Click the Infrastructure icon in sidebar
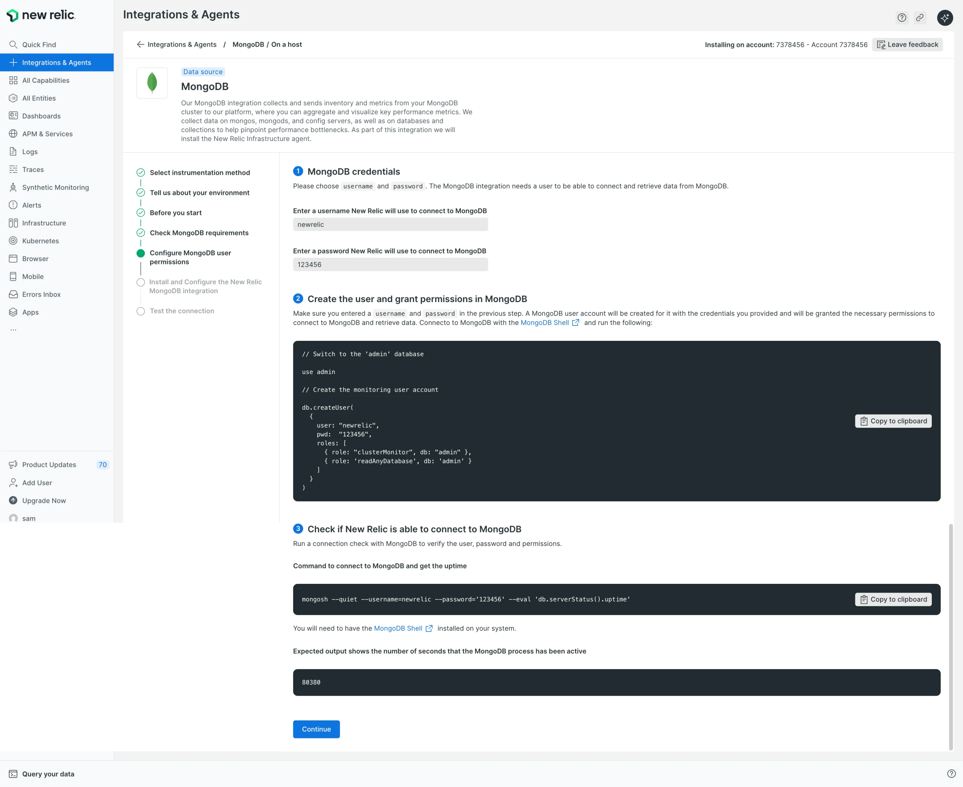This screenshot has height=787, width=963. (x=13, y=223)
